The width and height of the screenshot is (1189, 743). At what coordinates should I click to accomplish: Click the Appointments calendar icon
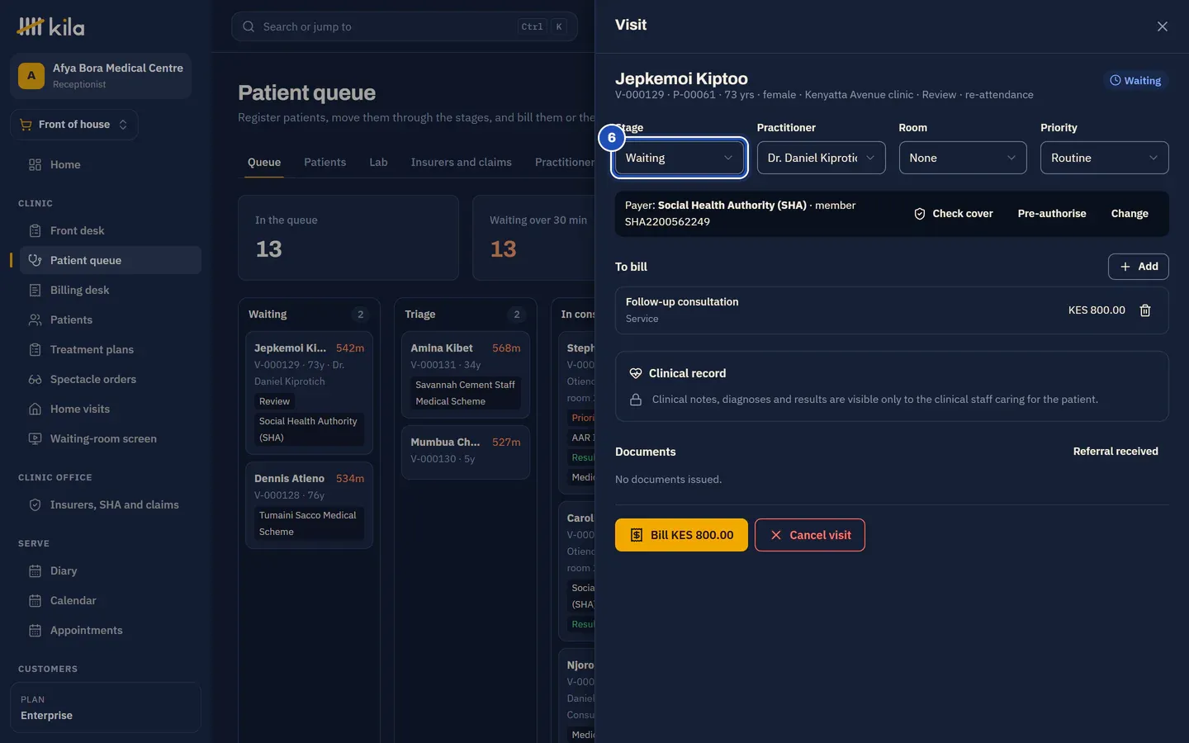(35, 630)
